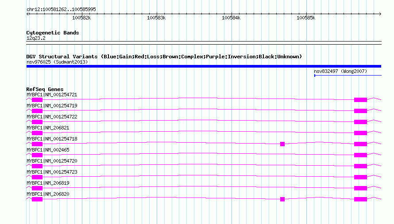This screenshot has width=394, height=224.
Task: Click the right exon block of NM_001254723
Action: (x=361, y=177)
